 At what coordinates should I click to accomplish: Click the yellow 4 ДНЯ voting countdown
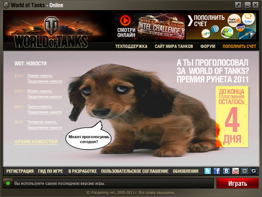coord(232,117)
